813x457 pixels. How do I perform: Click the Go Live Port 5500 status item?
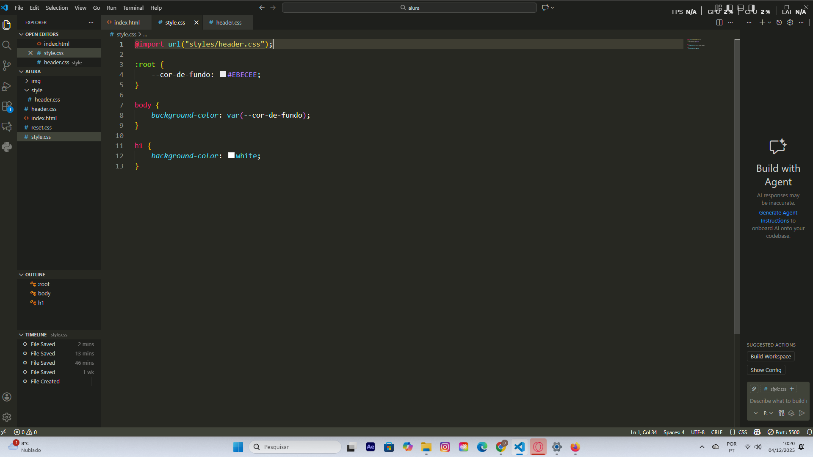tap(784, 432)
